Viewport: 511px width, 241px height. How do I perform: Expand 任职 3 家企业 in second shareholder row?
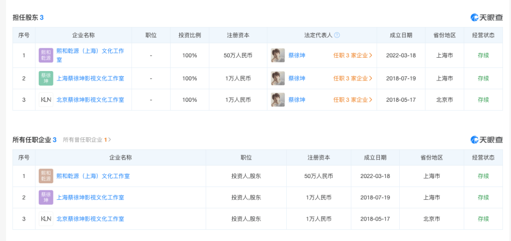[x=352, y=79]
